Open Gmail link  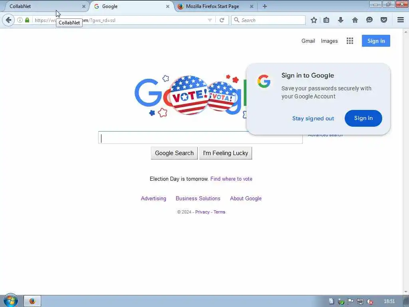pyautogui.click(x=308, y=41)
